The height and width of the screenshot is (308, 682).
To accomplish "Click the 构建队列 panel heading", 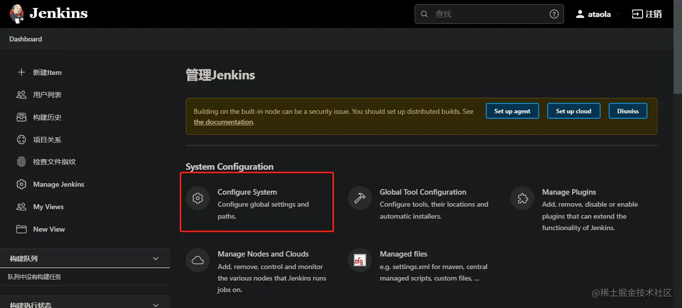I will [x=24, y=259].
